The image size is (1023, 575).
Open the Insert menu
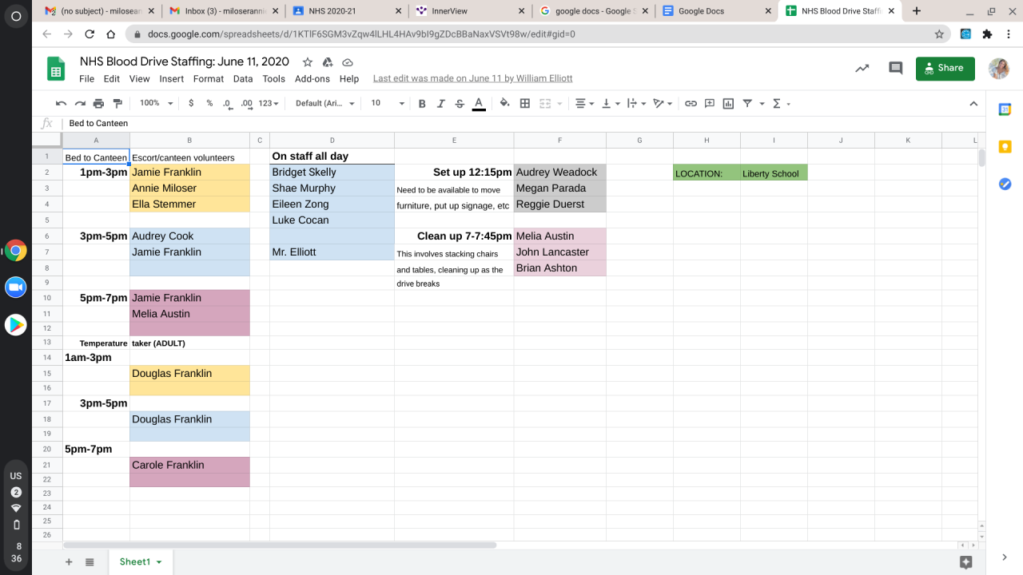(x=172, y=79)
